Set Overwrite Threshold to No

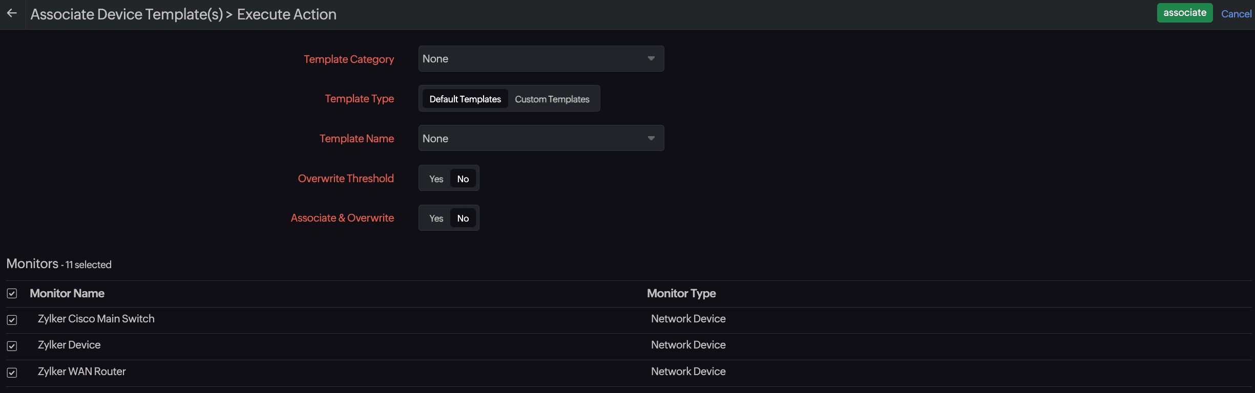click(x=463, y=179)
